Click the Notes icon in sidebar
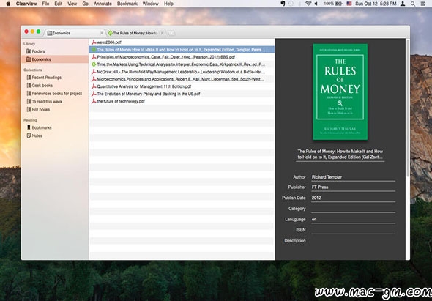This screenshot has width=432, height=301. coord(29,135)
